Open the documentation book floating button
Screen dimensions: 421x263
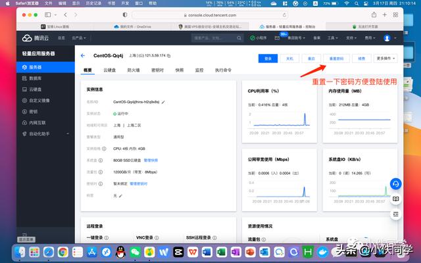(396, 199)
